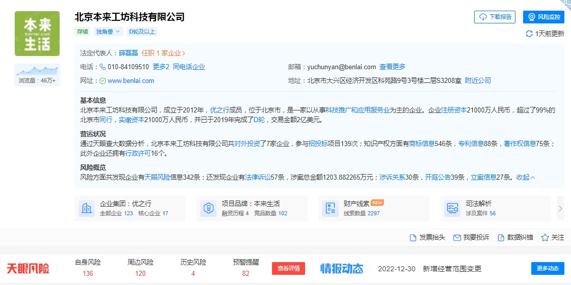Open 商标信息 link

(x=422, y=144)
